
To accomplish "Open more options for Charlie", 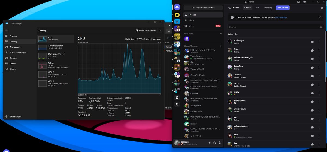I will click(x=319, y=76).
